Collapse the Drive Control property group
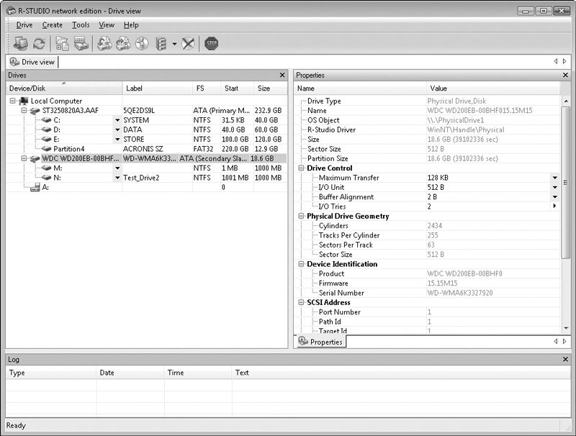 click(301, 168)
